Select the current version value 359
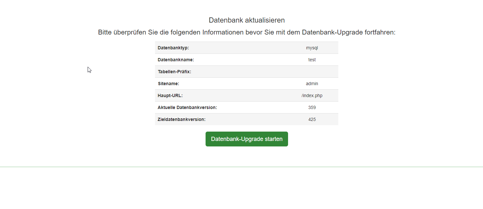Screen dimensions: 483x209 click(312, 107)
